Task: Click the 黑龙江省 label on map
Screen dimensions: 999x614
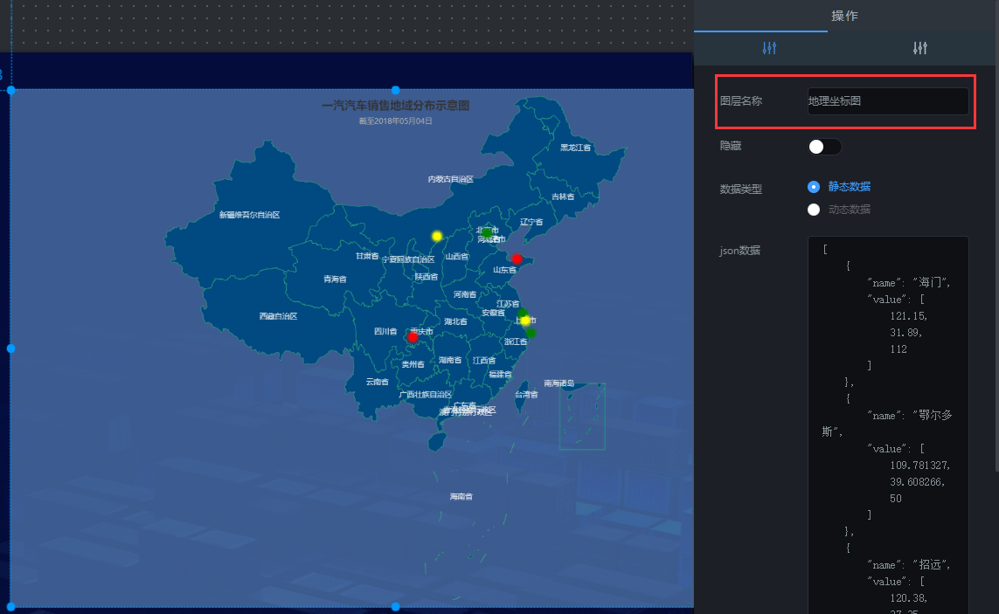Action: pyautogui.click(x=575, y=148)
